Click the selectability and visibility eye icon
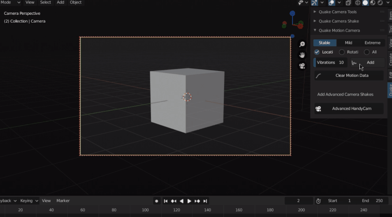The width and height of the screenshot is (392, 217). 301,2
